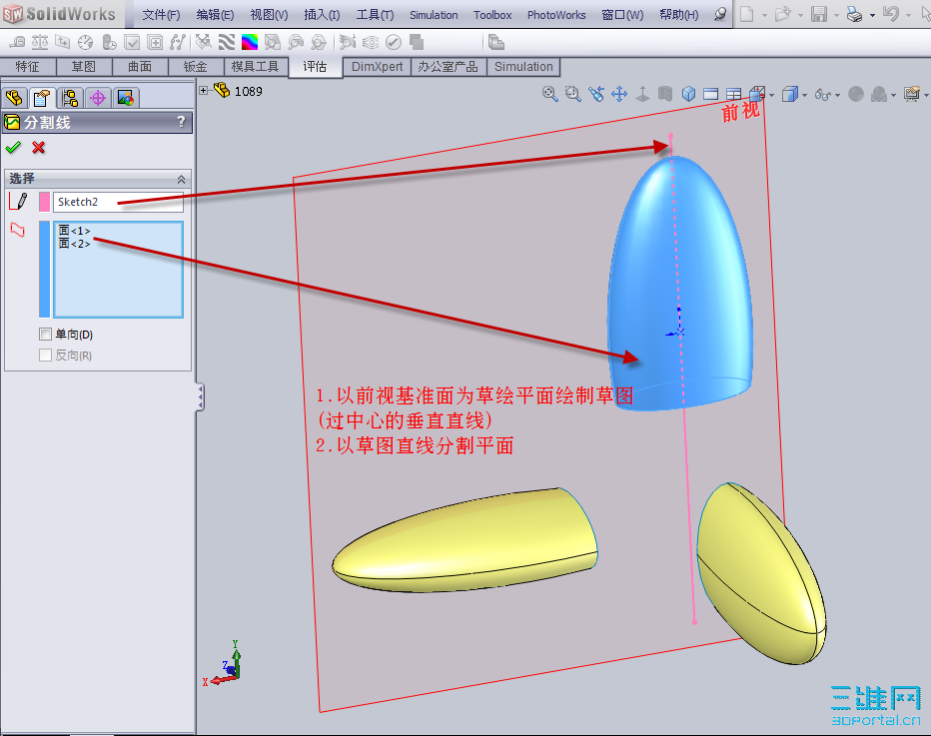Click the Measure tool icon
Image resolution: width=931 pixels, height=736 pixels.
[17, 42]
